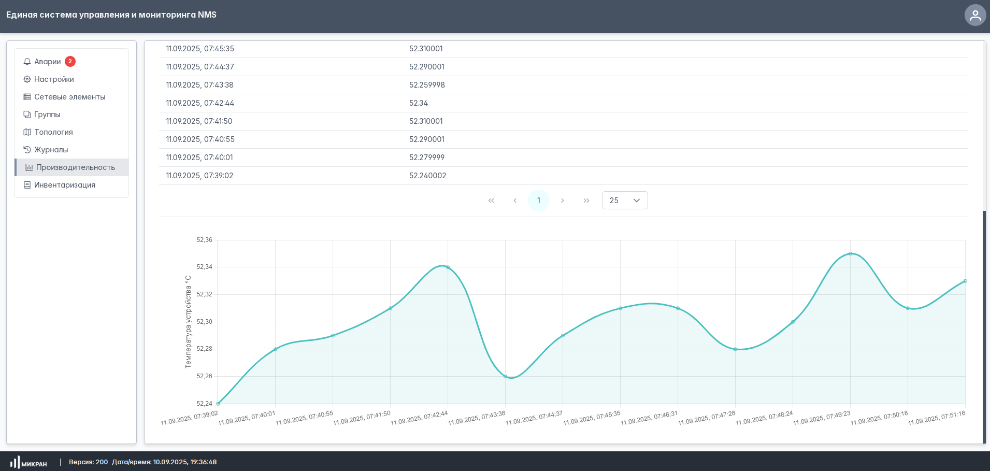990x471 pixels.
Task: Click the Группы copy icon
Action: click(27, 115)
